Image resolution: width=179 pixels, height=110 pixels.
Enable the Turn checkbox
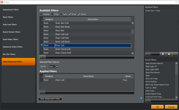click(x=61, y=14)
